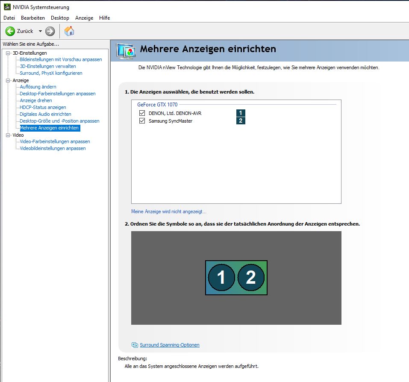Click the green Zurück back arrow icon

(x=10, y=31)
